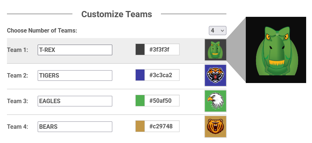Select the #50af50 hex color input

(162, 101)
